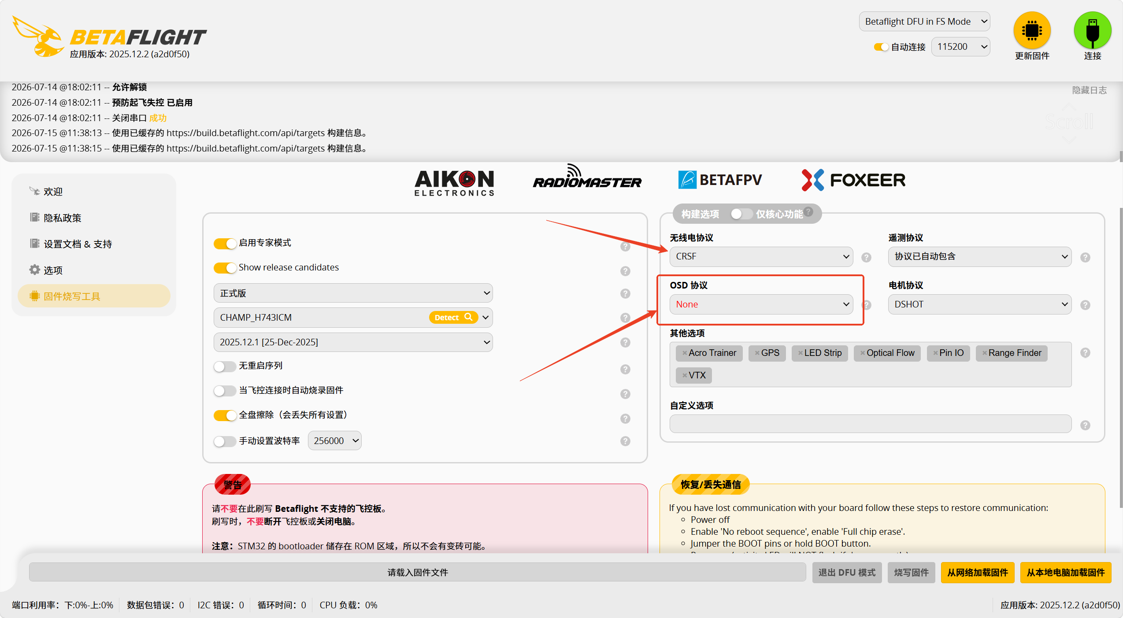Screen dimensions: 1123x618
Task: Click the 从网络加载固件 button
Action: point(978,572)
